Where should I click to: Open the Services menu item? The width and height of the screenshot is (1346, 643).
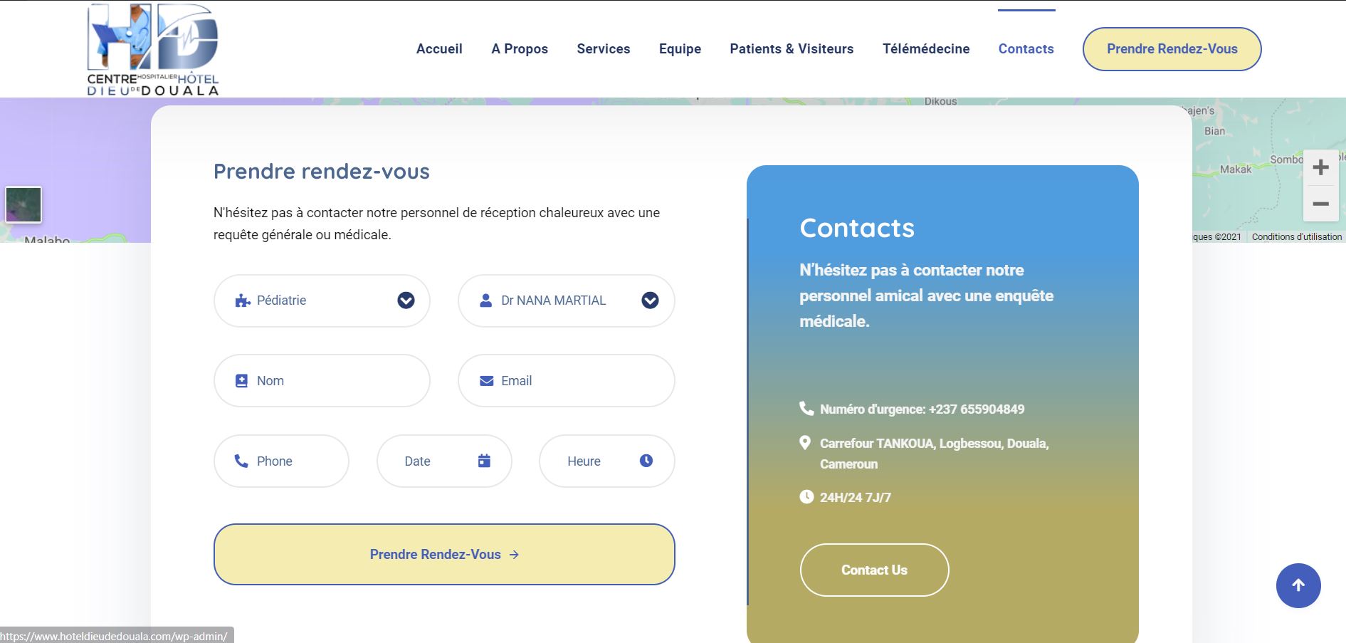[x=603, y=49]
